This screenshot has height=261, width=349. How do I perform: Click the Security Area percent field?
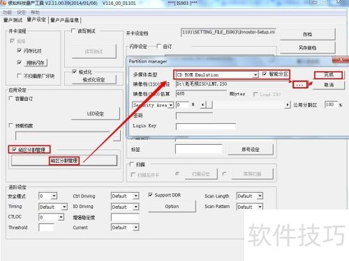pyautogui.click(x=182, y=105)
